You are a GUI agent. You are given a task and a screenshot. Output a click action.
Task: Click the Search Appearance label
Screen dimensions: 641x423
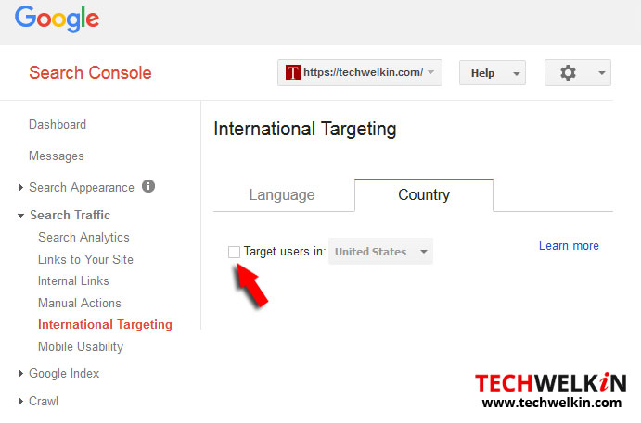(82, 188)
